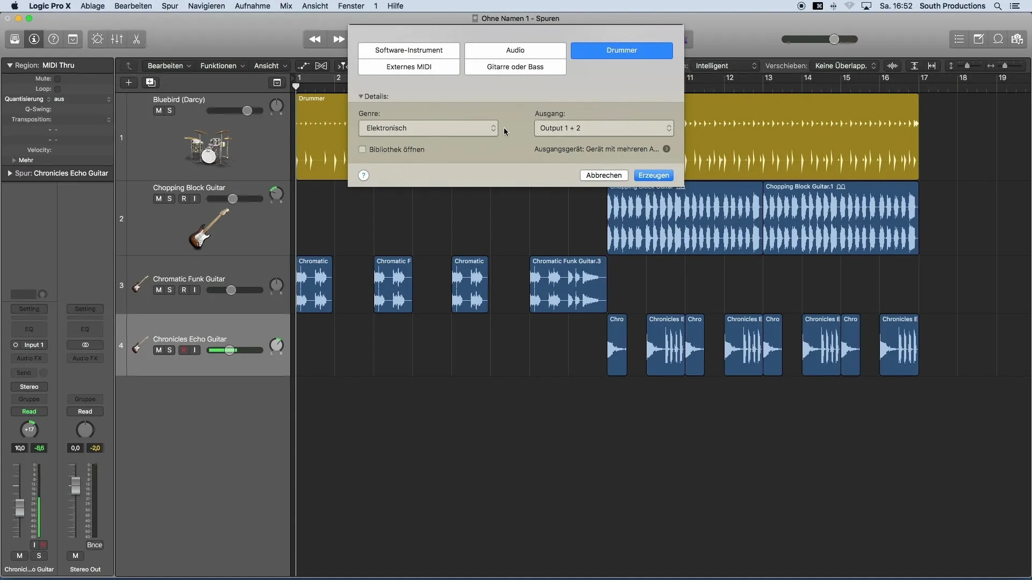Open the Spur menu
Viewport: 1032px width, 580px height.
coord(170,6)
